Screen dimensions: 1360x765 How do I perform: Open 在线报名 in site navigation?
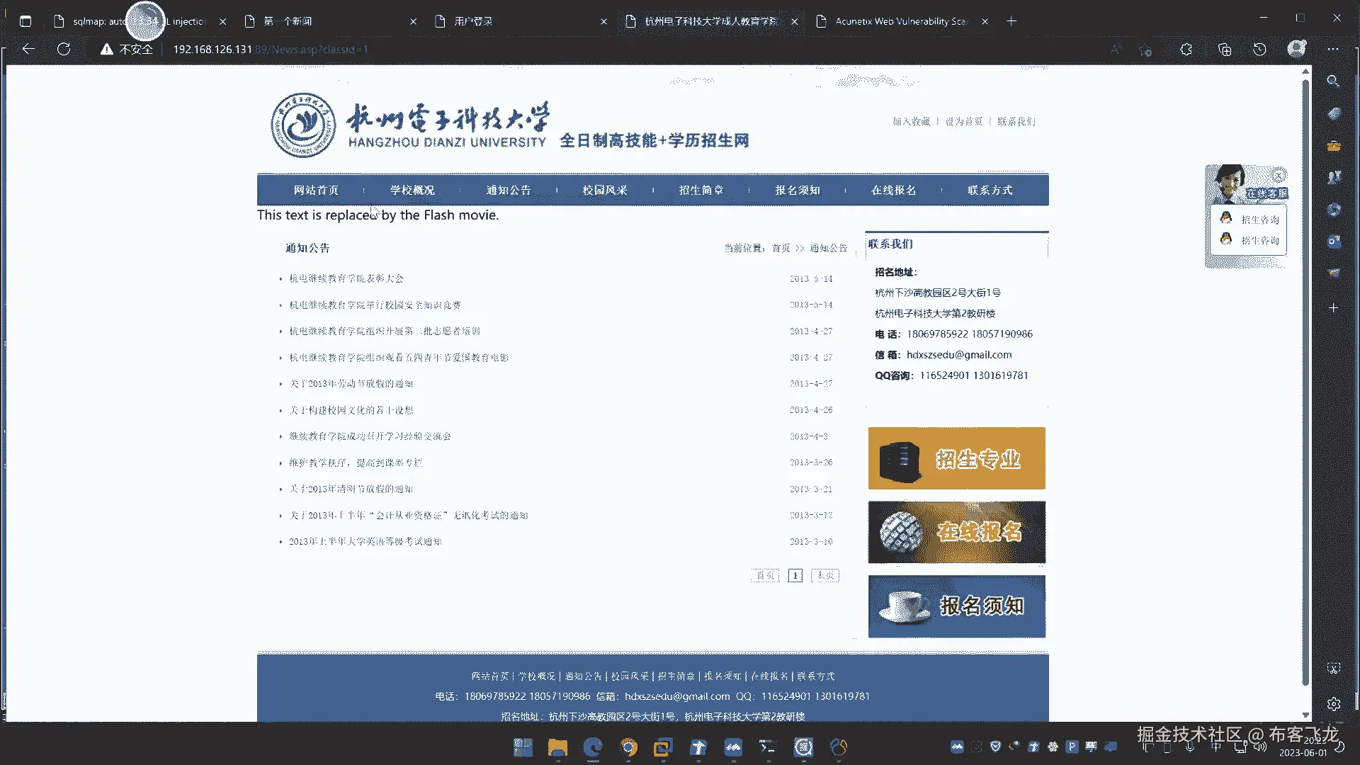click(893, 190)
